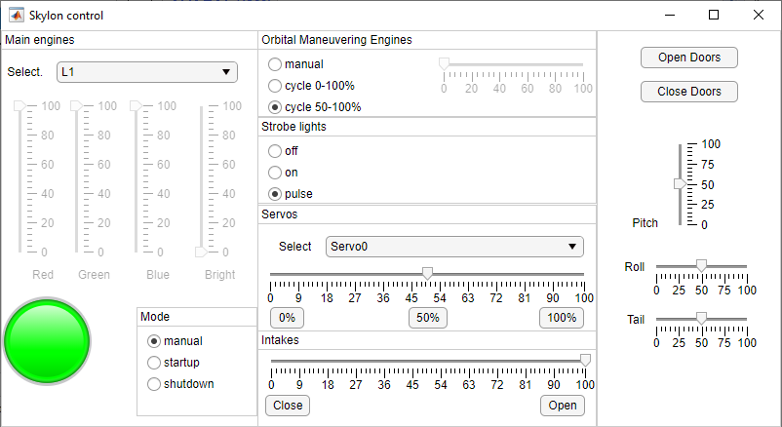782x427 pixels.
Task: Select startup mode radio button
Action: click(x=154, y=363)
